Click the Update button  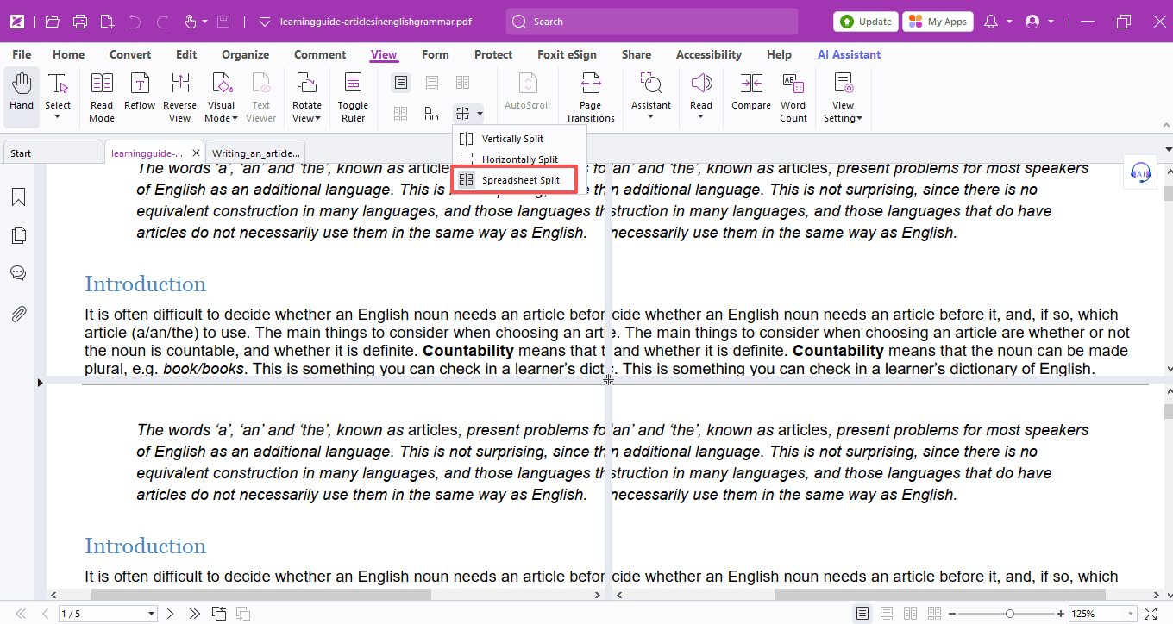coord(866,22)
